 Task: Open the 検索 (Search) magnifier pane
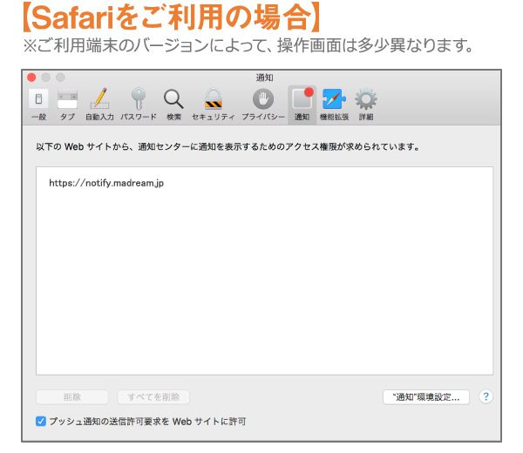pos(173,105)
